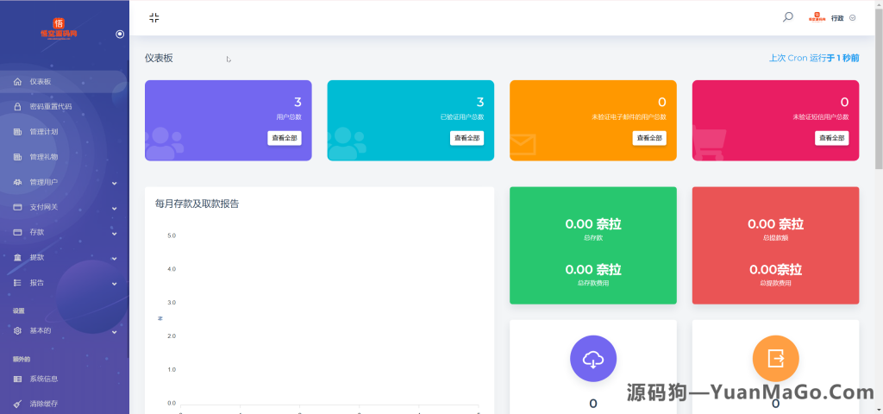Click the 总提款费用 amount text
The width and height of the screenshot is (883, 414).
775,269
